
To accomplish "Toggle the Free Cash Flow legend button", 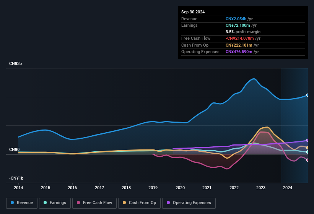I will [94, 203].
